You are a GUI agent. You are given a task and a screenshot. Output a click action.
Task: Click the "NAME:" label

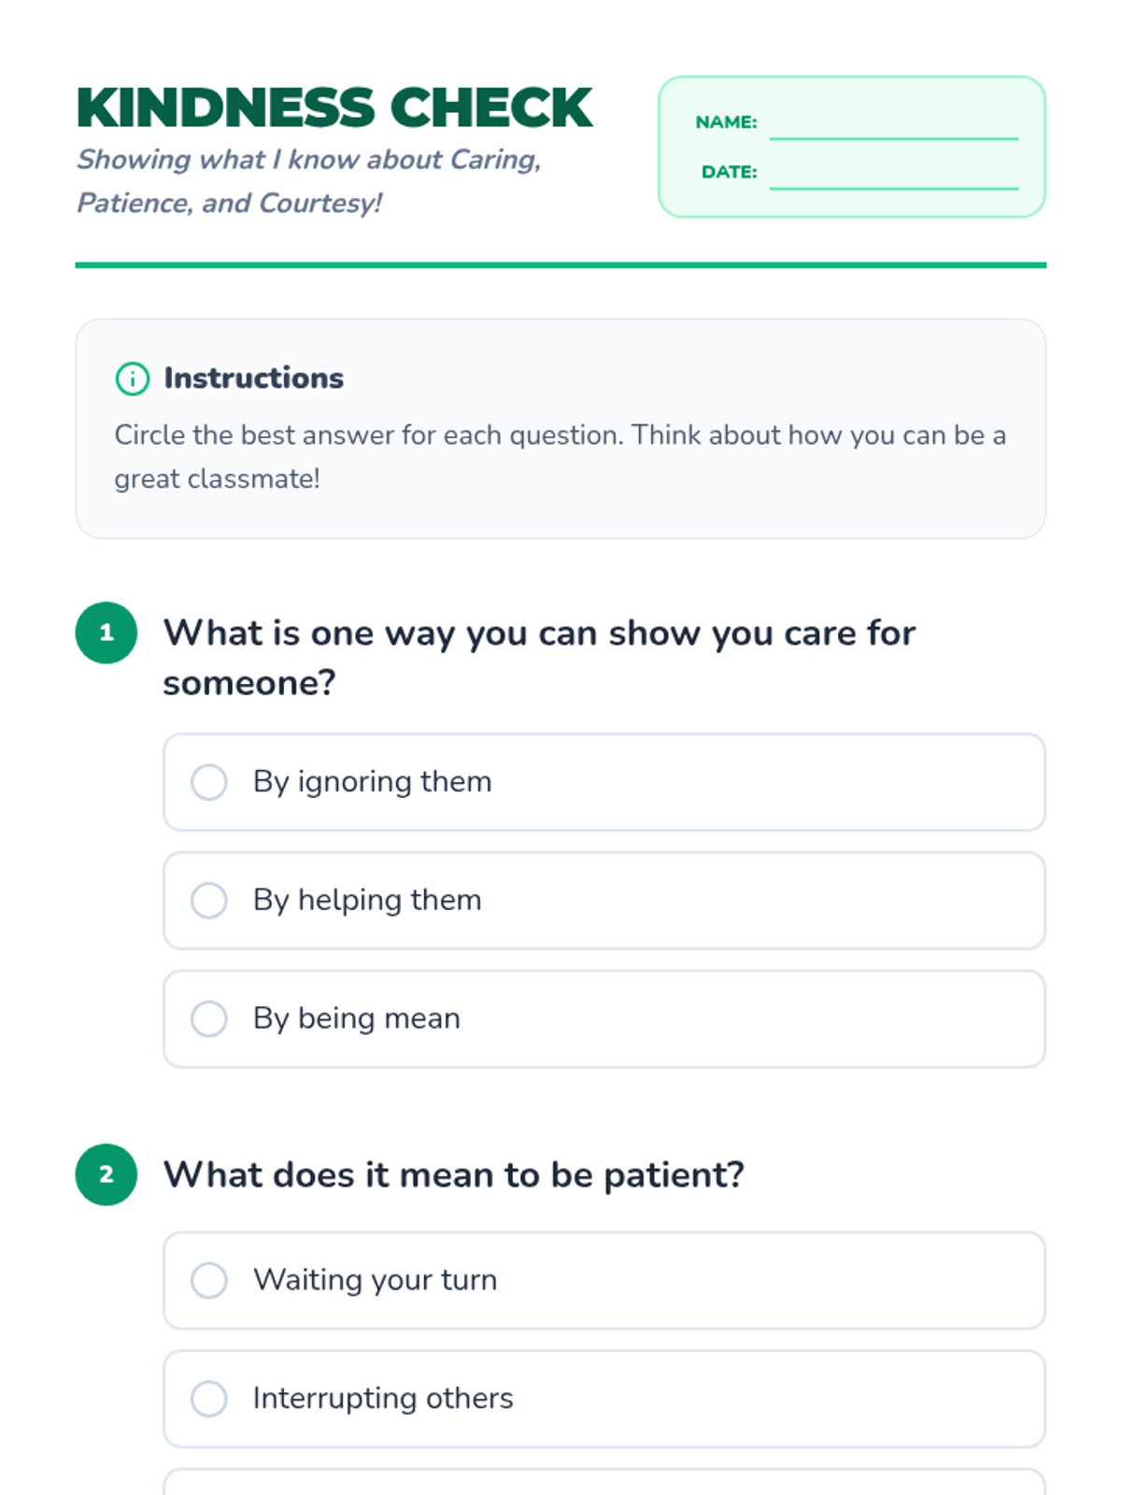click(x=726, y=122)
